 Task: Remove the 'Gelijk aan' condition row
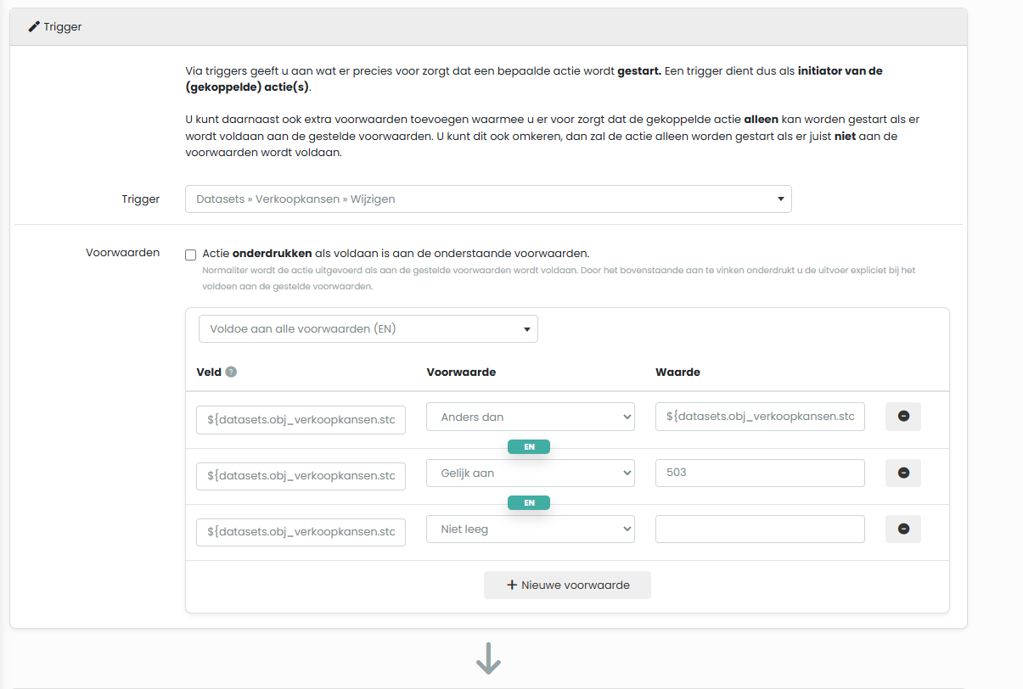click(902, 473)
